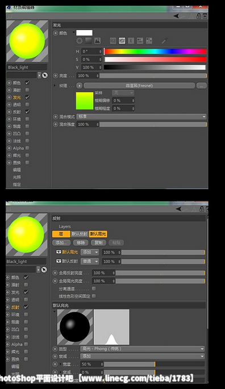225x389 pixels.
Task: Click on the H hue rainbow slider
Action: (155, 52)
